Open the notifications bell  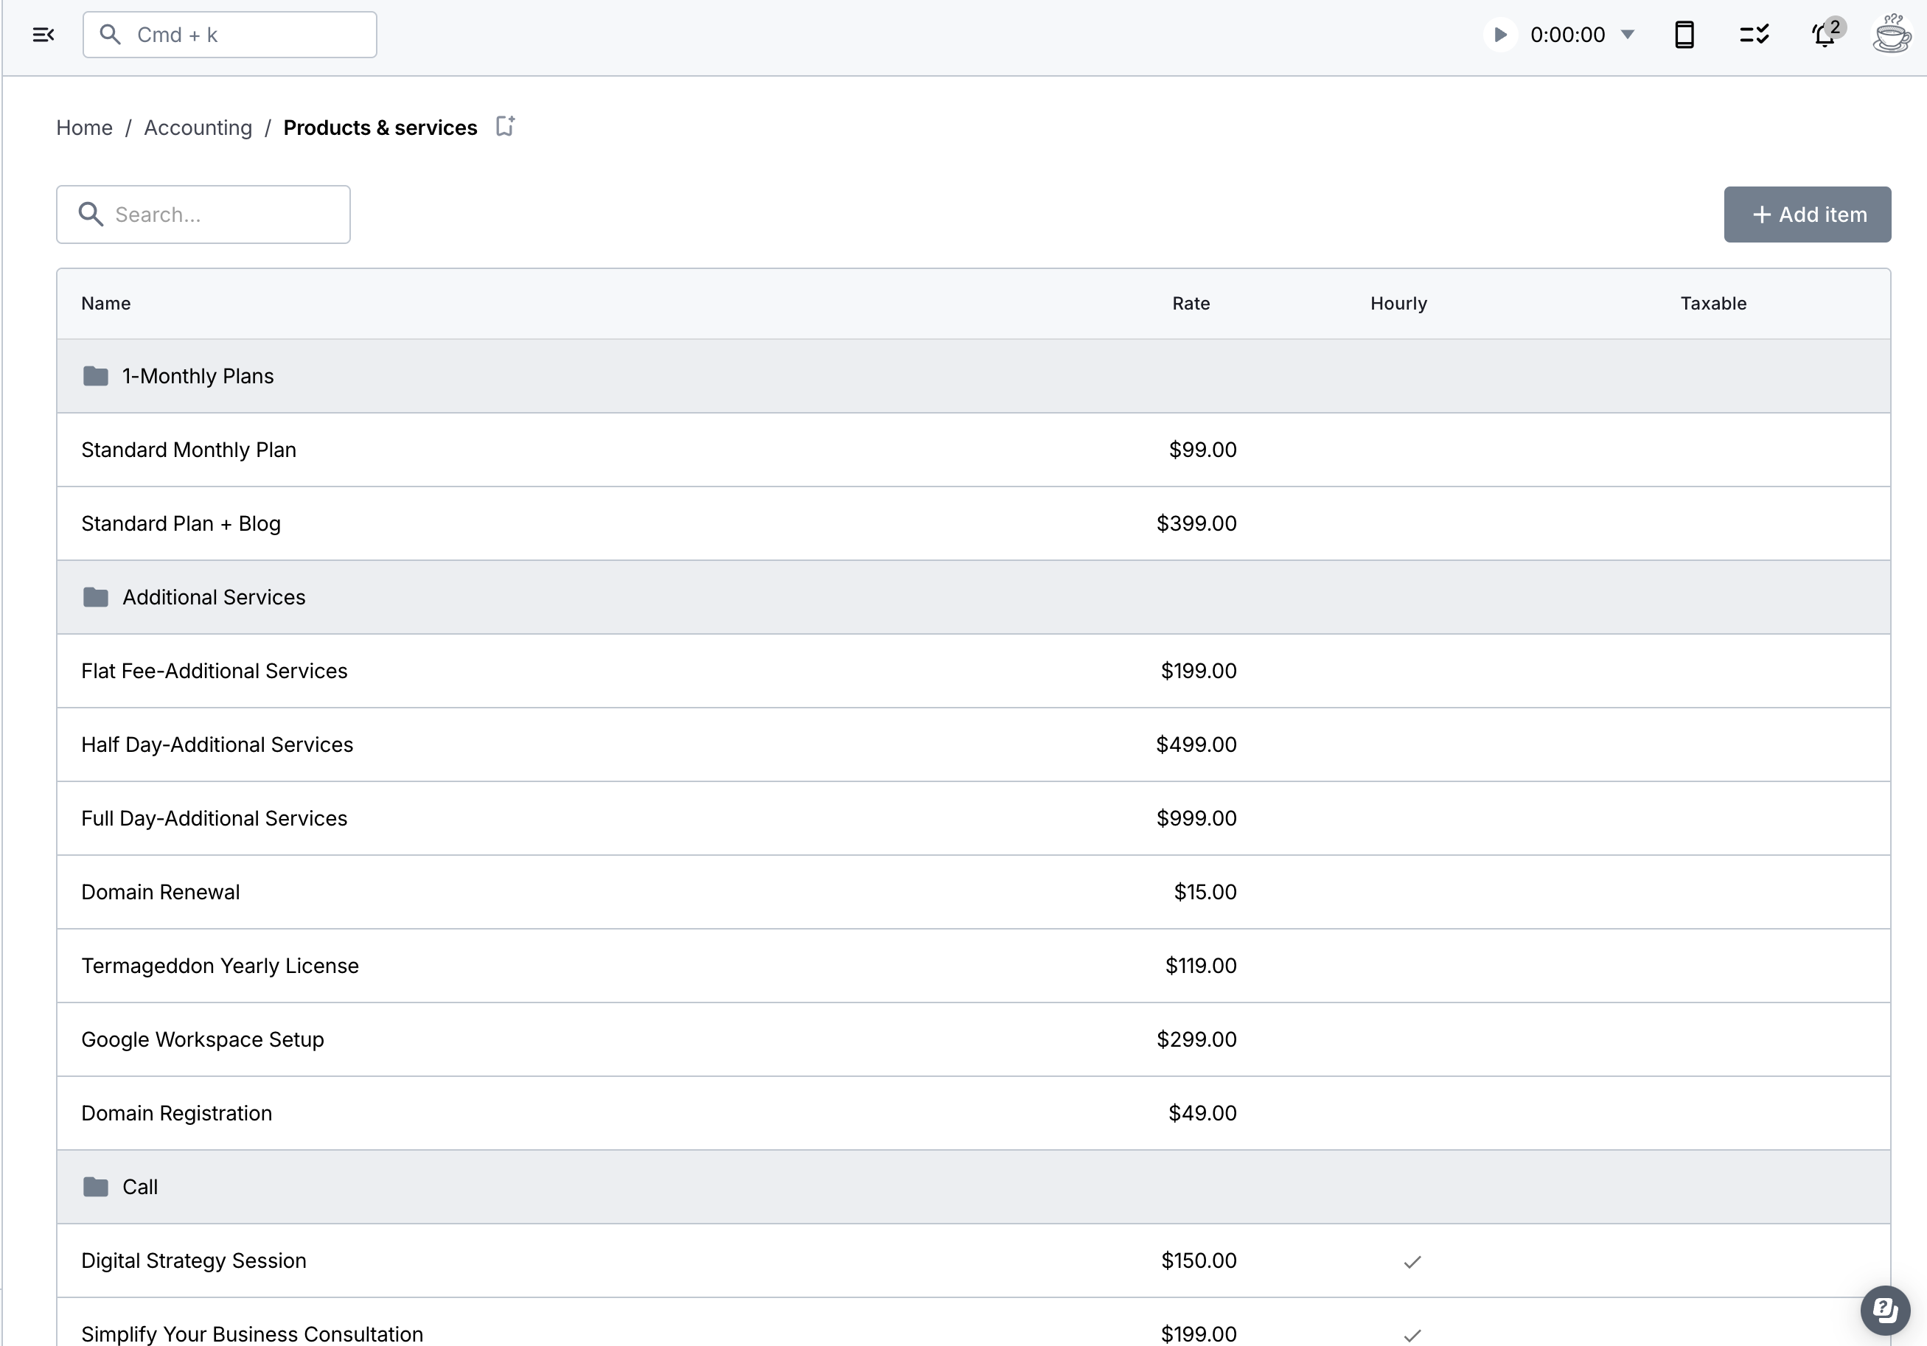1824,35
